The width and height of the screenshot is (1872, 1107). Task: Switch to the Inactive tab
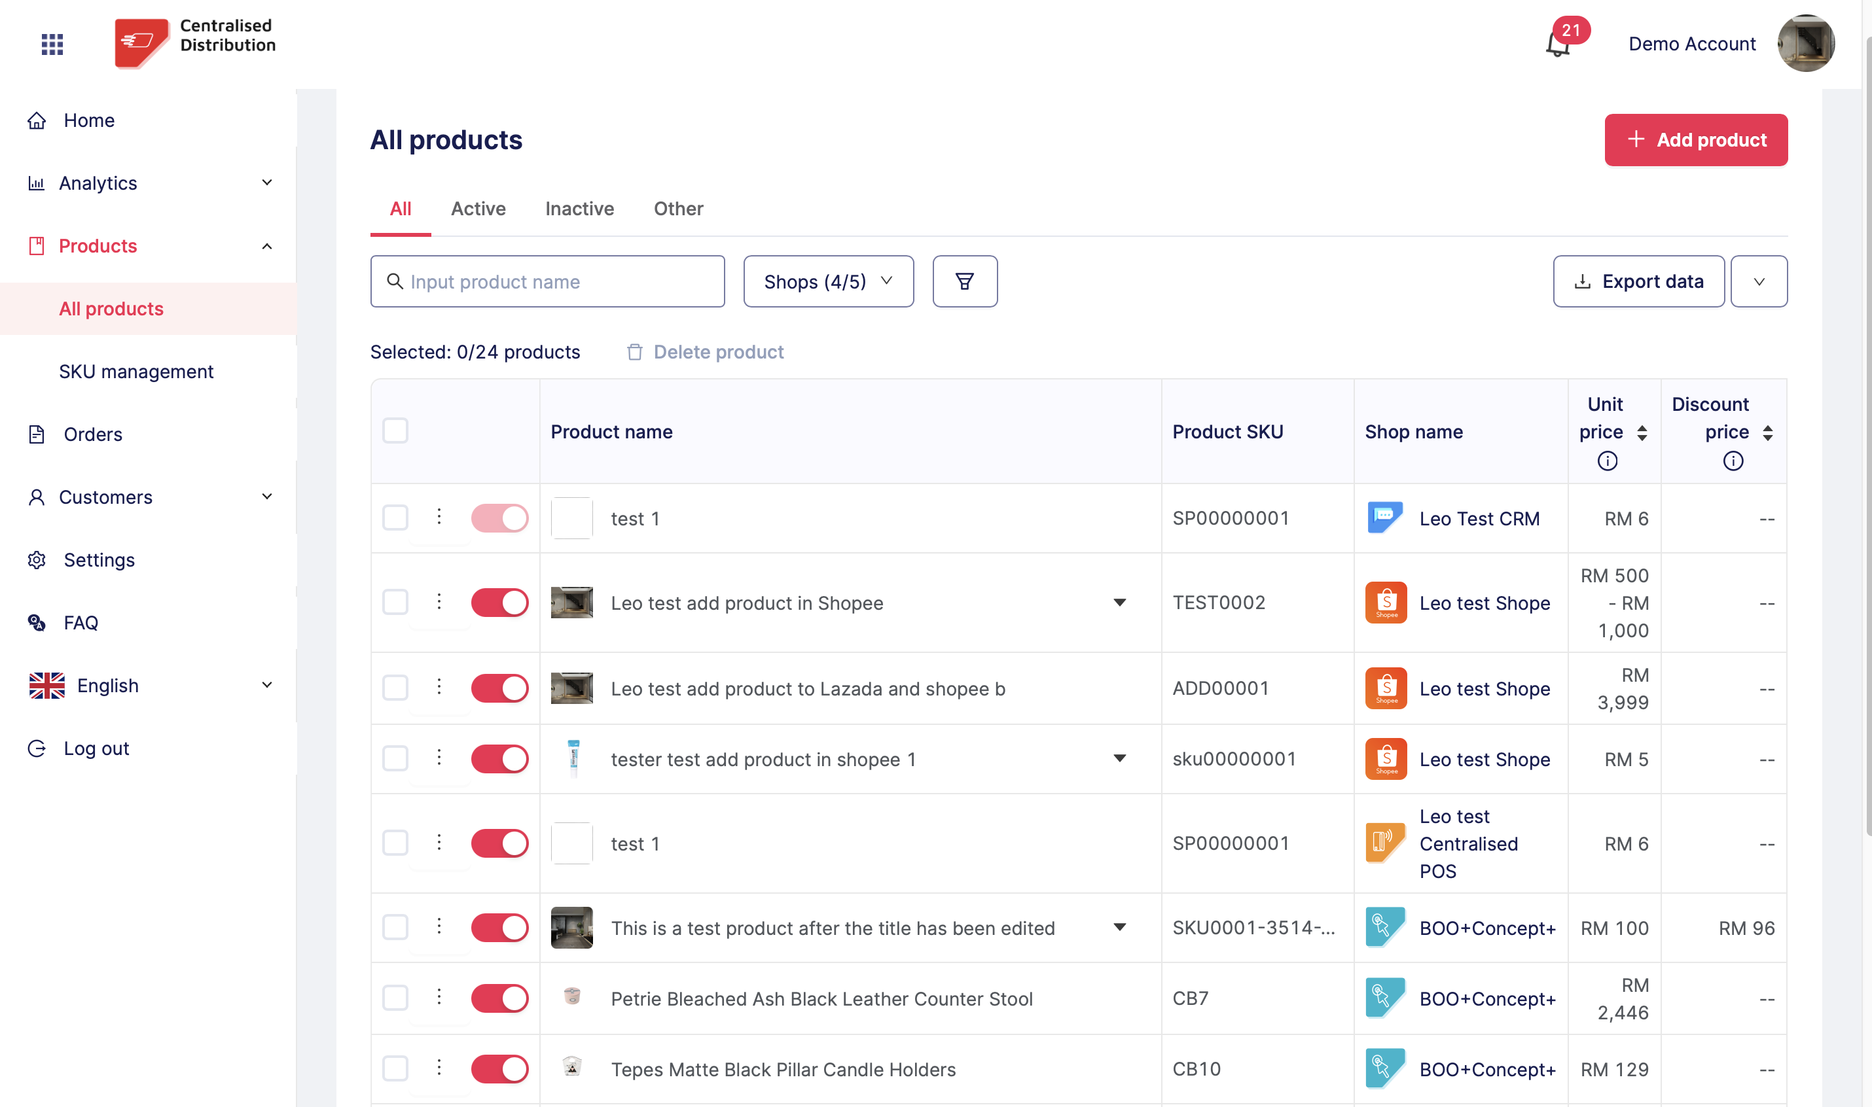[x=579, y=209]
